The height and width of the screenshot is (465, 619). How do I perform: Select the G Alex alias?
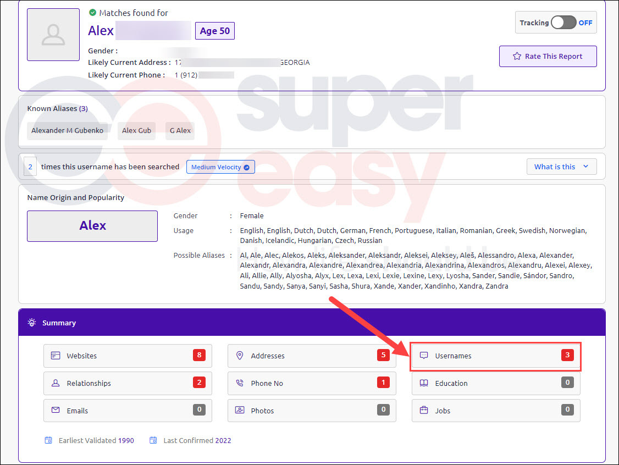[x=180, y=131]
